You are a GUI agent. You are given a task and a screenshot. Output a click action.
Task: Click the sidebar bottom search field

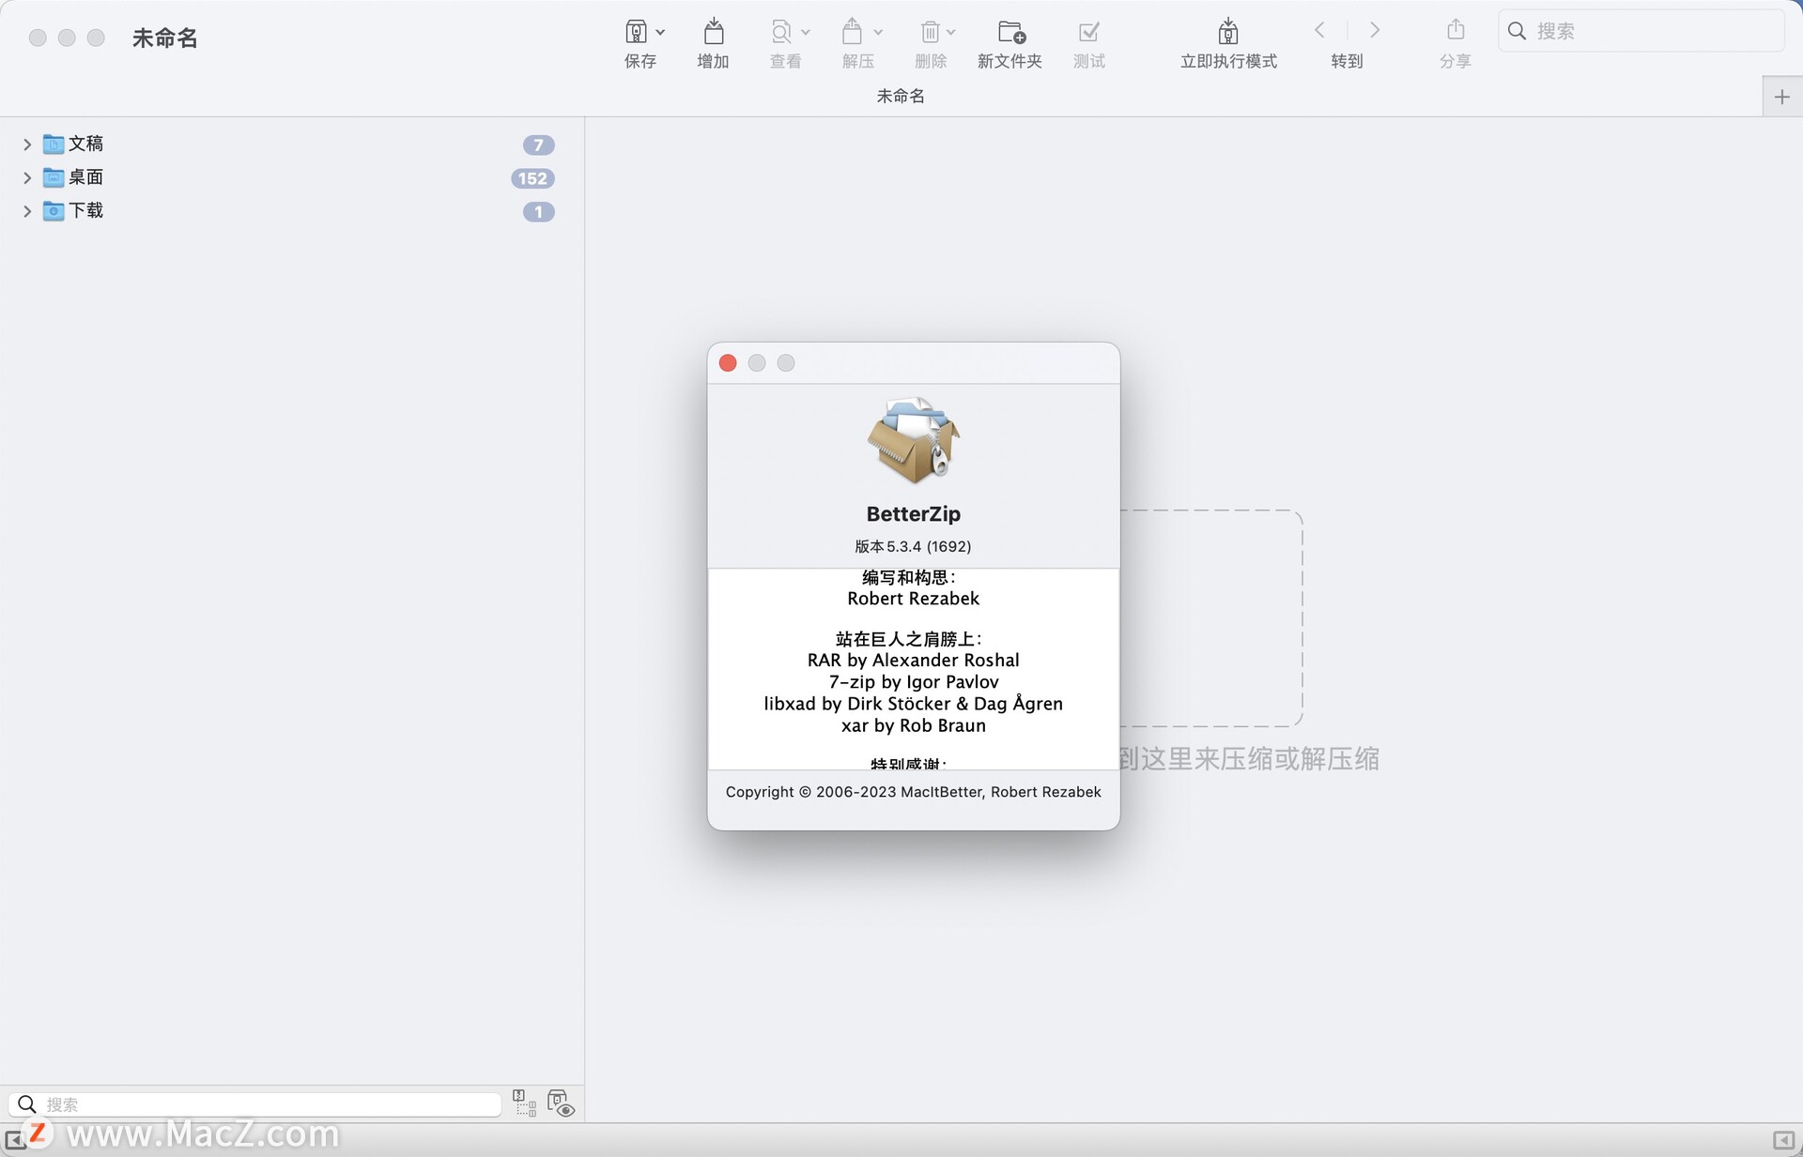click(x=255, y=1104)
